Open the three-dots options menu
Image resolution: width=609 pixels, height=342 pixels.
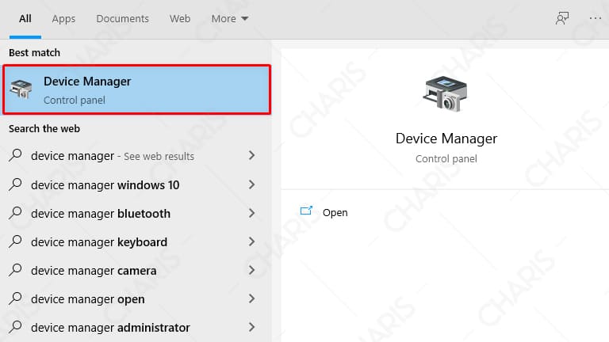595,18
